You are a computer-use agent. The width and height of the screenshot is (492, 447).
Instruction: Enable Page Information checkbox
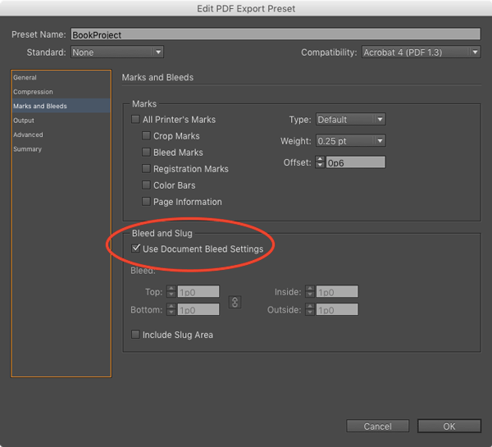point(147,202)
